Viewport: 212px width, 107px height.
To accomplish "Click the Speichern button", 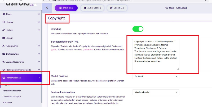I will point(66,8).
